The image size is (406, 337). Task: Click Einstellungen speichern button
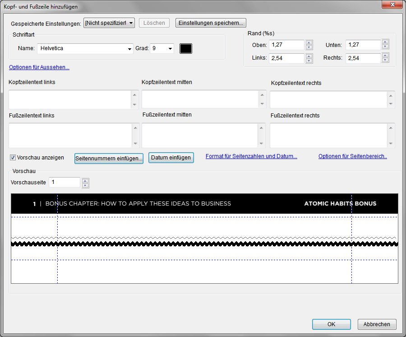click(211, 23)
